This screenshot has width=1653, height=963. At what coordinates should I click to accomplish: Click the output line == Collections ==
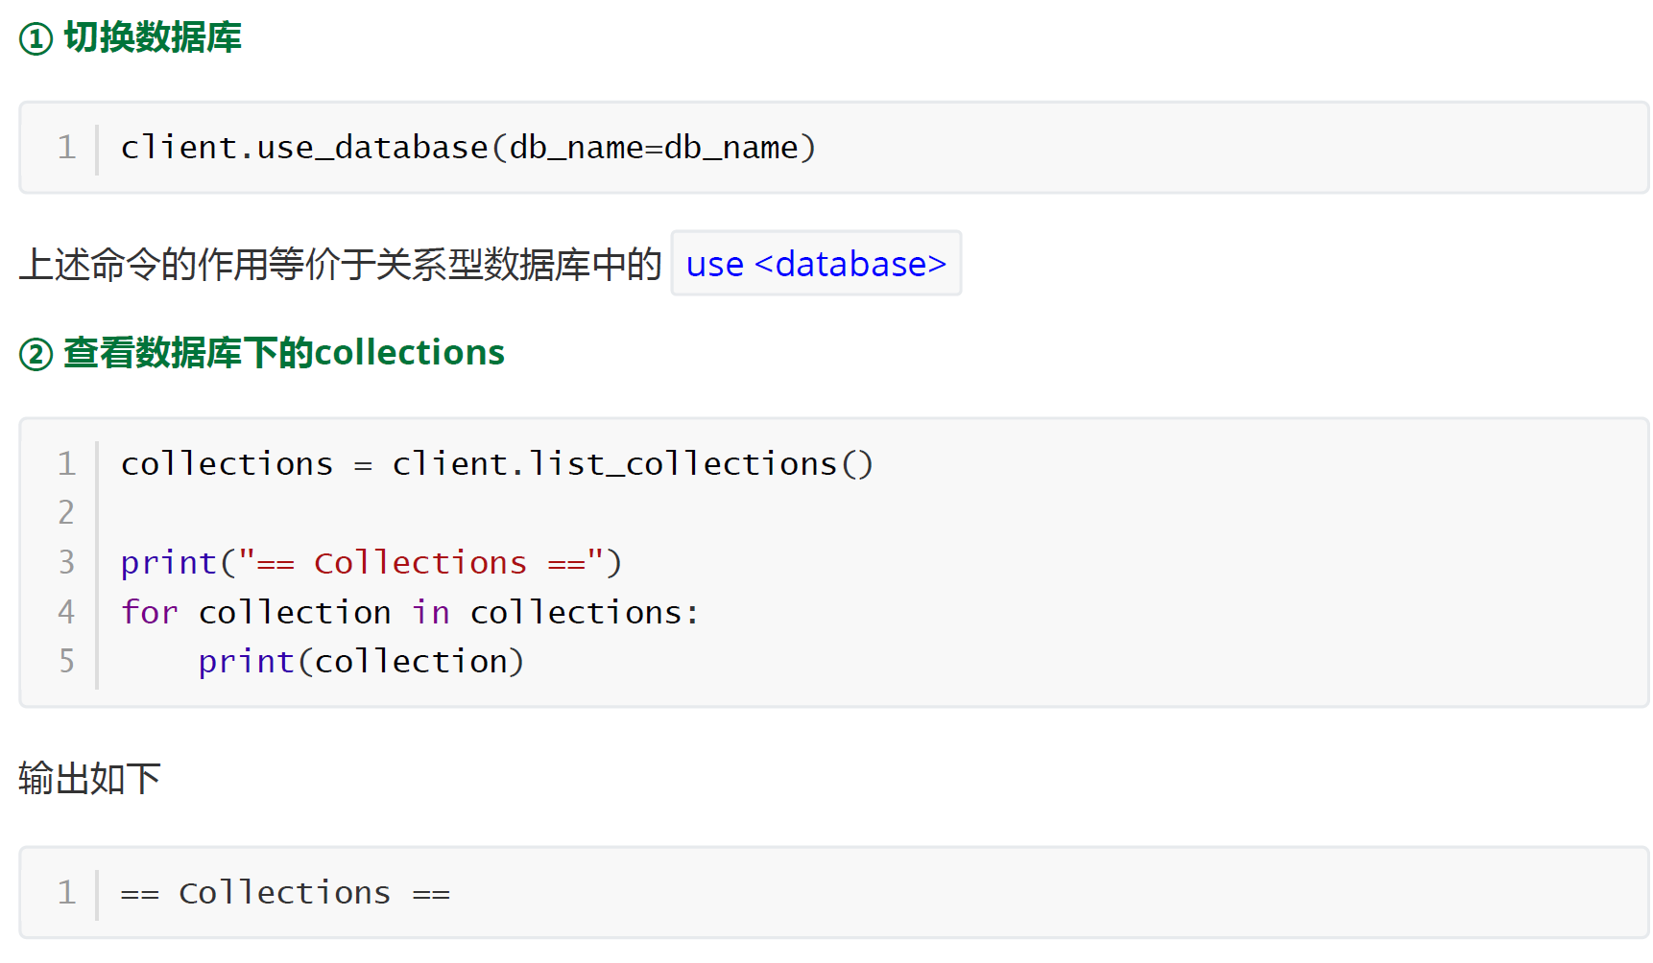click(x=285, y=893)
